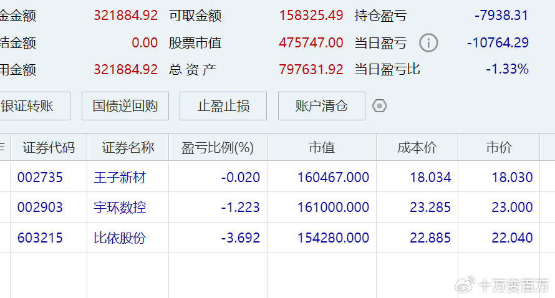Sort holdings by 市值 column

click(x=322, y=148)
